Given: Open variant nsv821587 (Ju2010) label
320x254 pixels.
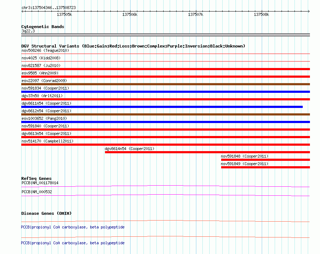Looking at the screenshot, I should click(x=41, y=65).
